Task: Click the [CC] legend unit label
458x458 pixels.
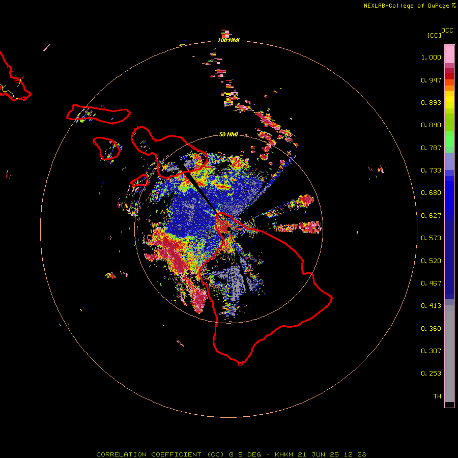Action: (x=434, y=35)
